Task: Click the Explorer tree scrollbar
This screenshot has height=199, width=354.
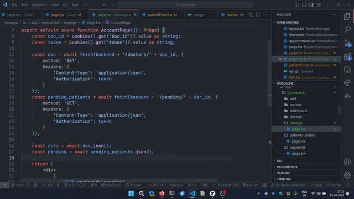Action: click(339, 110)
